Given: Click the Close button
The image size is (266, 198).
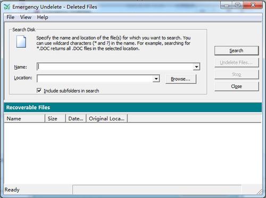Looking at the screenshot, I should click(x=237, y=87).
